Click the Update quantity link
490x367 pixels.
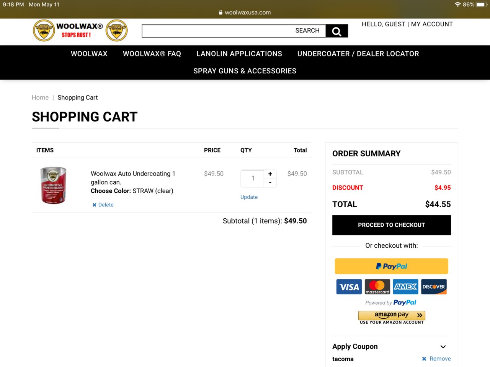(x=249, y=197)
